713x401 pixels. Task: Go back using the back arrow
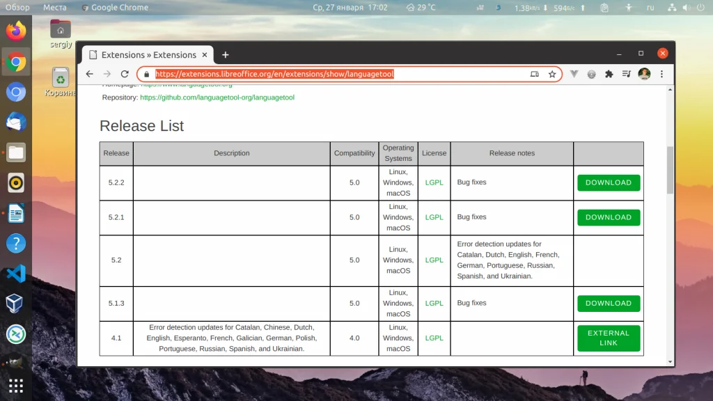tap(89, 74)
